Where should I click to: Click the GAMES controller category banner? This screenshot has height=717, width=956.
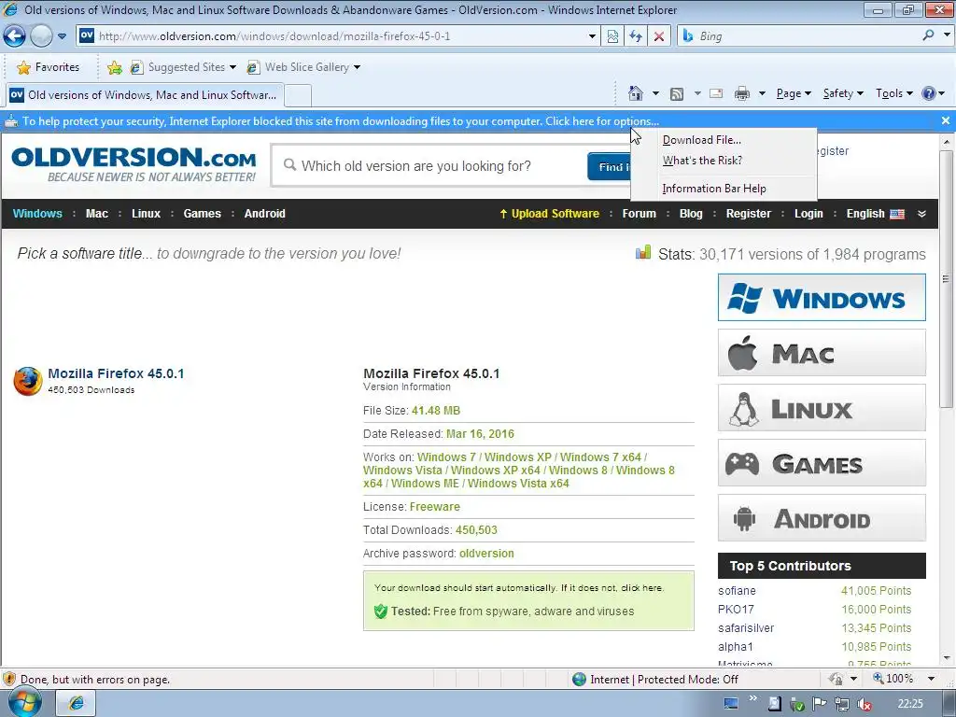coord(822,463)
